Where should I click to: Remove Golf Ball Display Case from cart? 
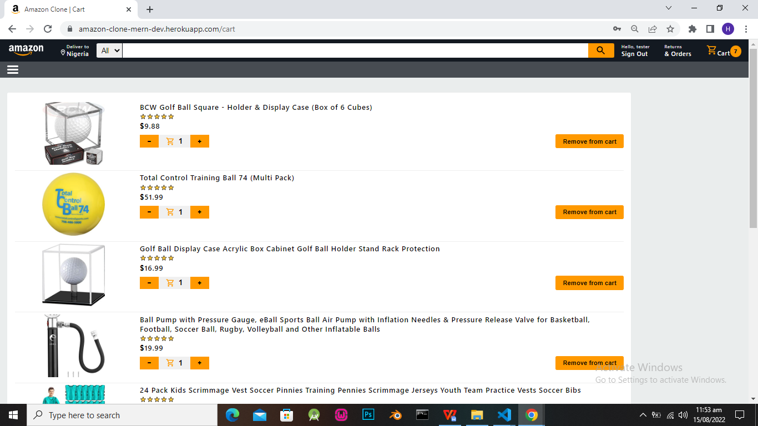pos(589,283)
